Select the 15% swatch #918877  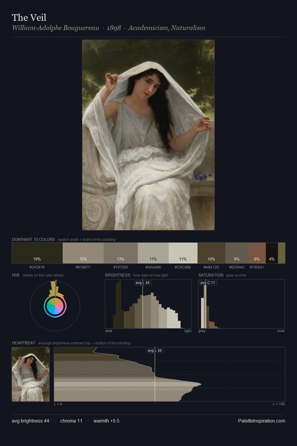tap(83, 253)
